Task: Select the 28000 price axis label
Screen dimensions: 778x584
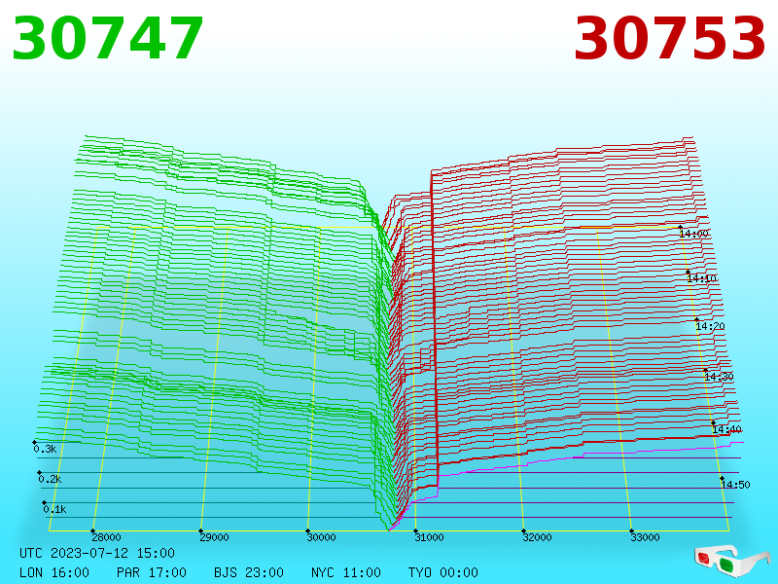Action: [106, 537]
